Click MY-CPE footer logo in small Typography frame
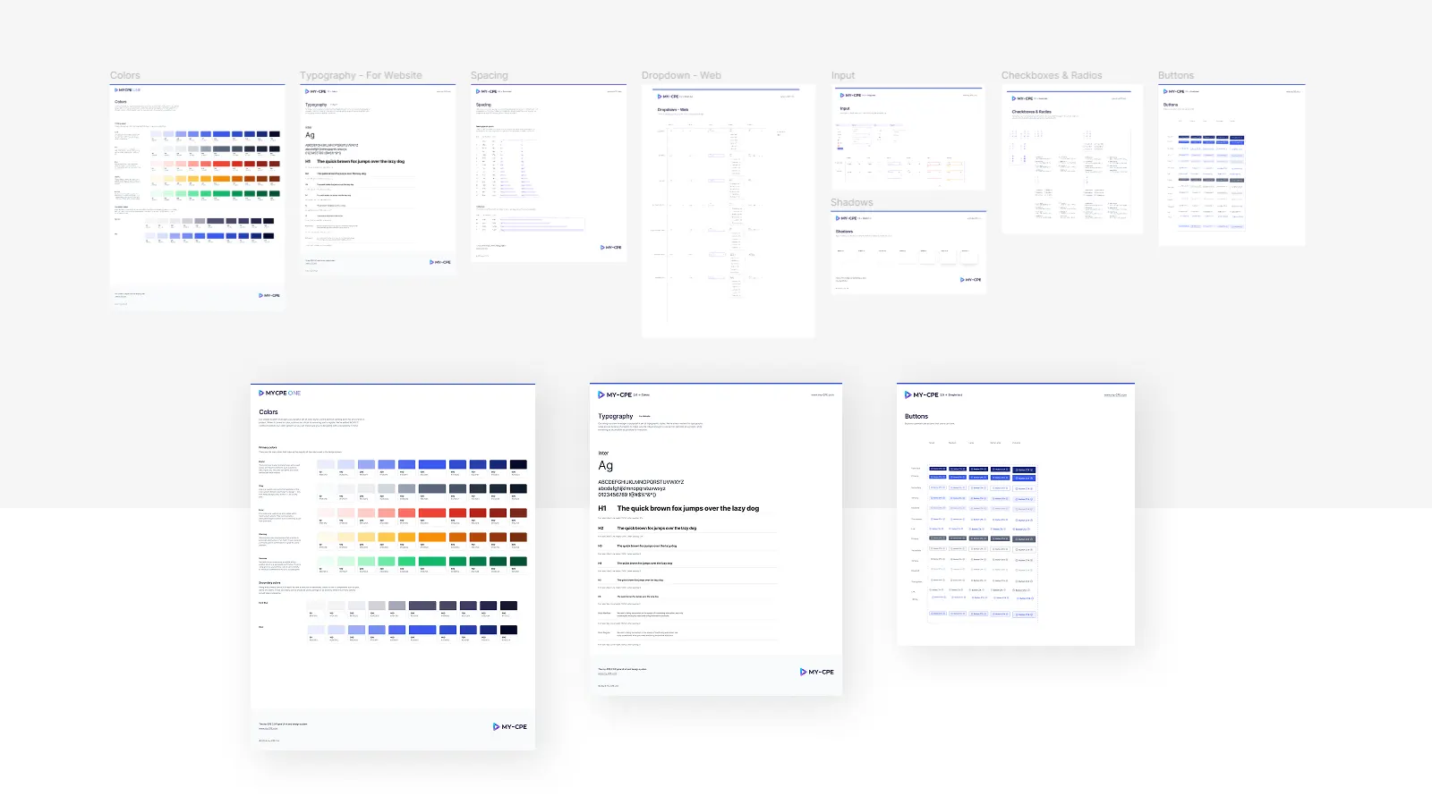Viewport: 1432px width, 805px height. click(x=440, y=262)
